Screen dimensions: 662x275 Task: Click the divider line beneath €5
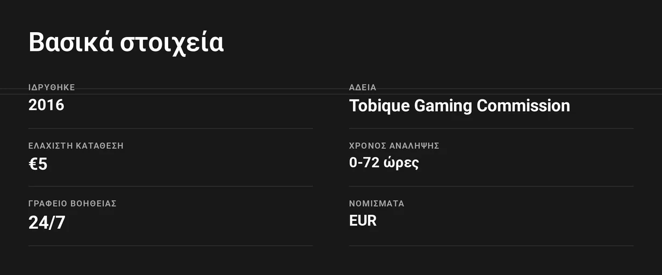click(170, 186)
